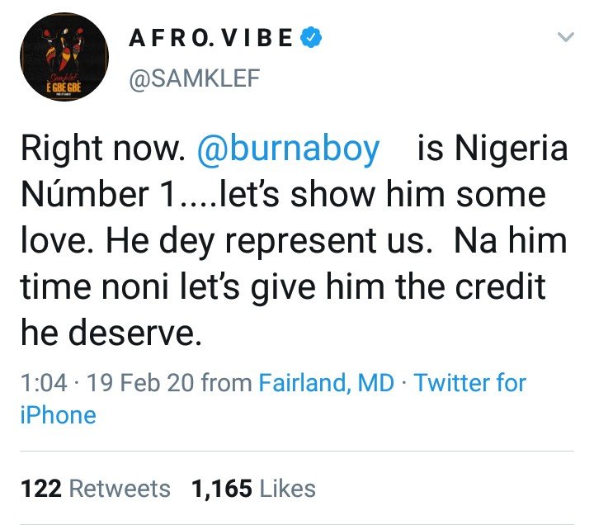Click the number 122 beside Retweets
Viewport: 594px width, 525px height.
pos(40,488)
